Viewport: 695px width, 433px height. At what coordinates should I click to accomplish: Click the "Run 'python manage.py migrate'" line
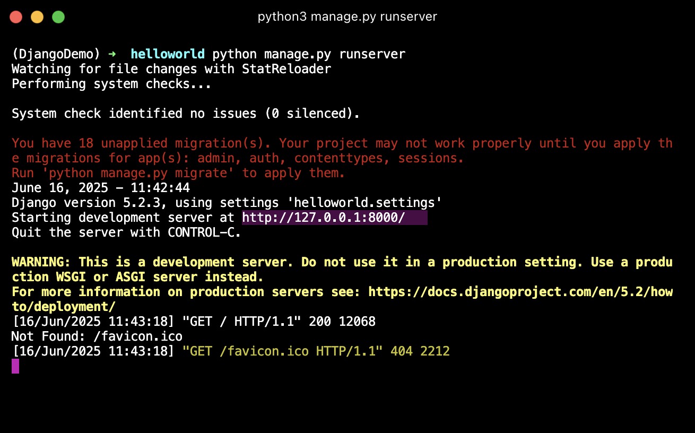(x=178, y=173)
